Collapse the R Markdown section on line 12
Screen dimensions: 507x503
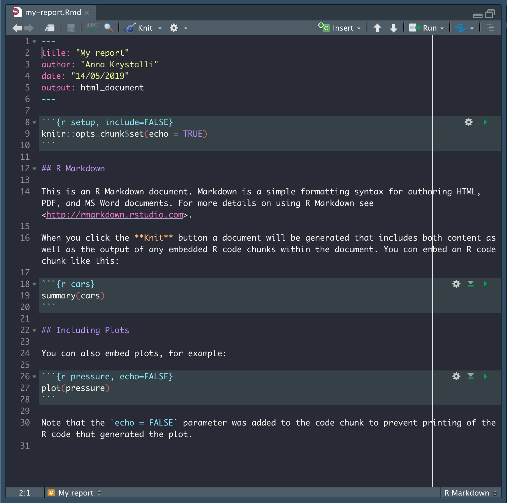[34, 169]
